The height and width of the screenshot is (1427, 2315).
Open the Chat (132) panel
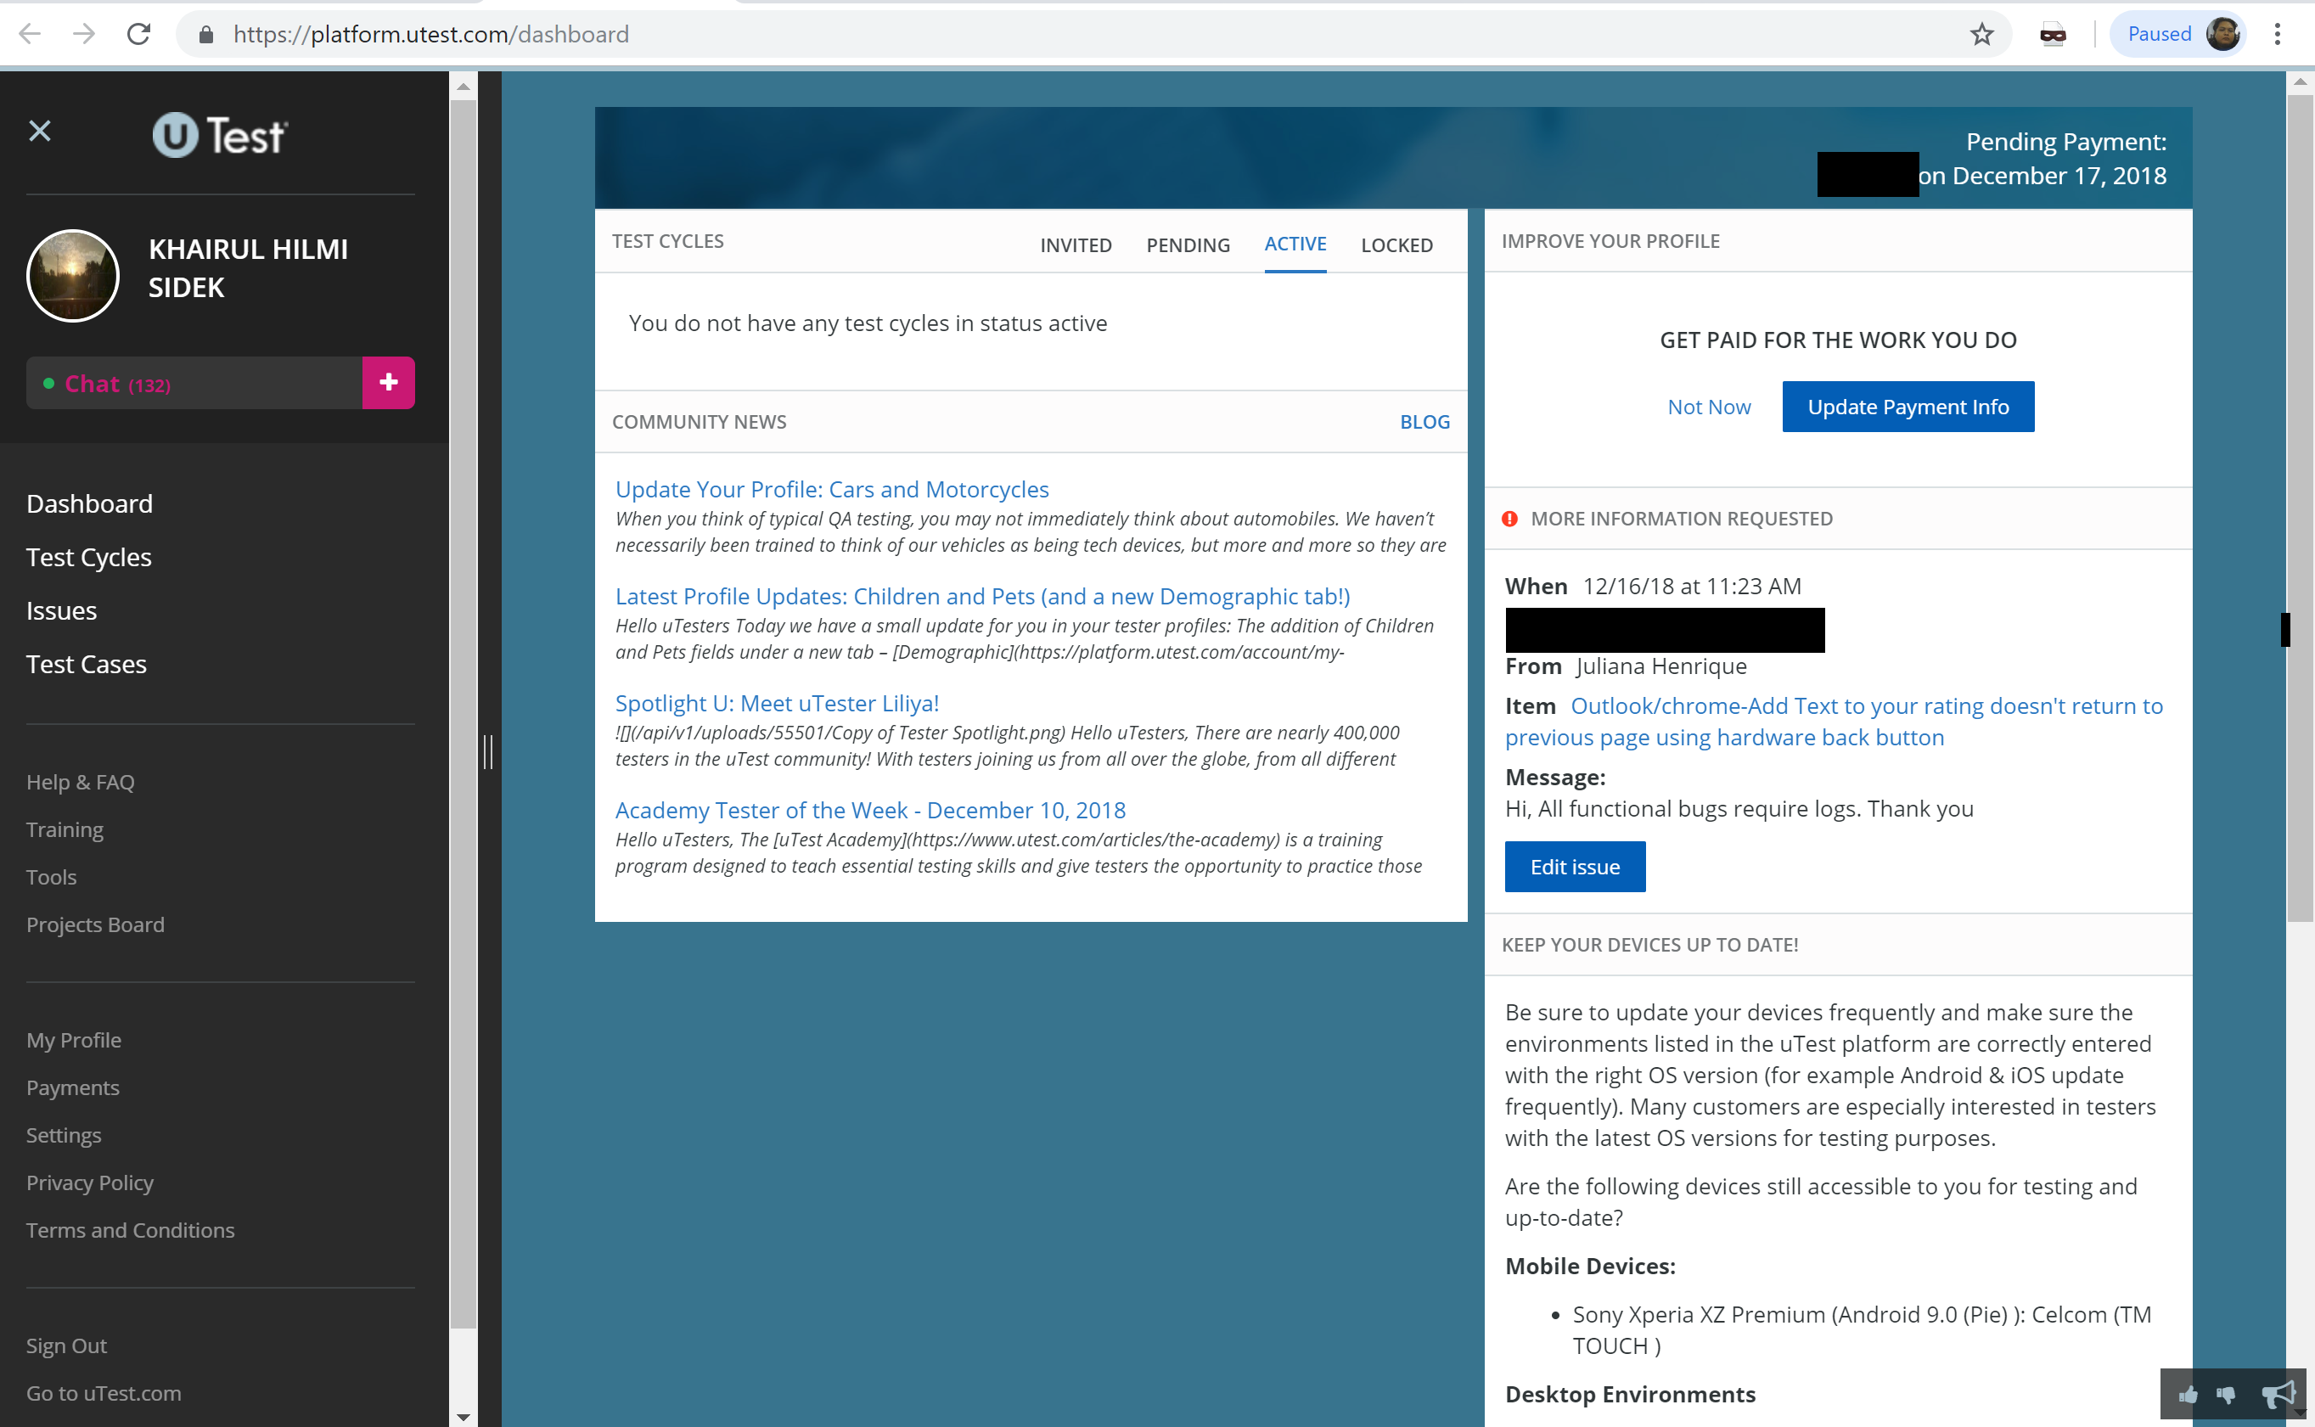tap(194, 382)
